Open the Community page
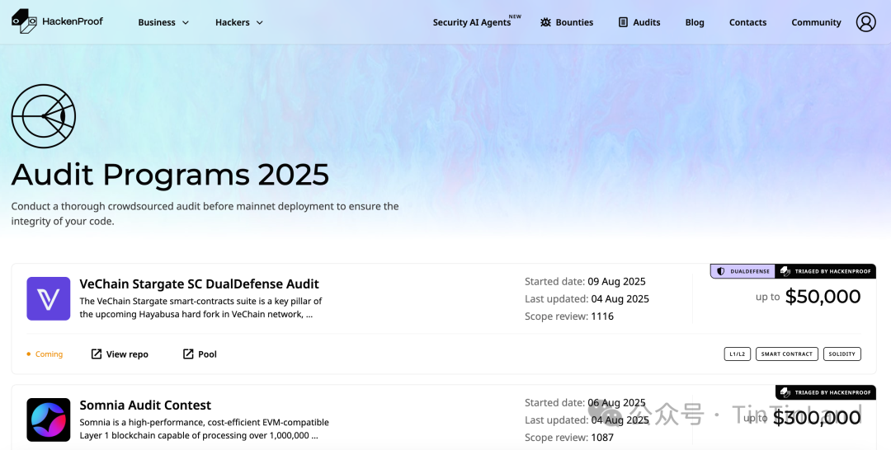This screenshot has height=450, width=891. (816, 22)
